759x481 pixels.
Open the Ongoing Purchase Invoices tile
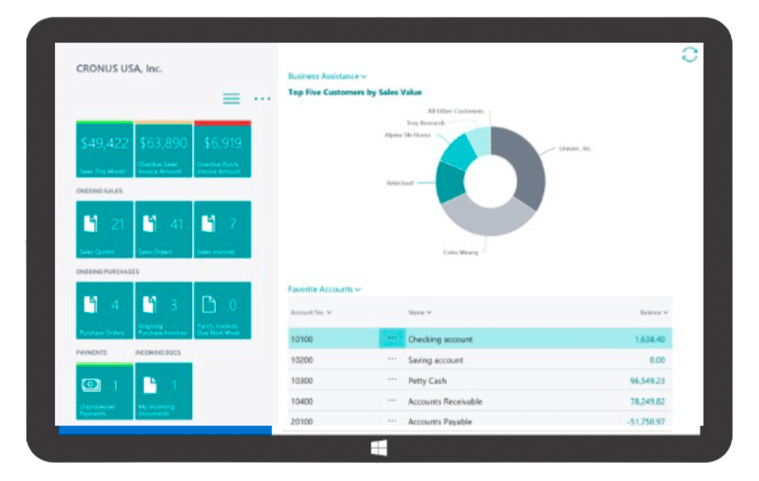click(163, 310)
